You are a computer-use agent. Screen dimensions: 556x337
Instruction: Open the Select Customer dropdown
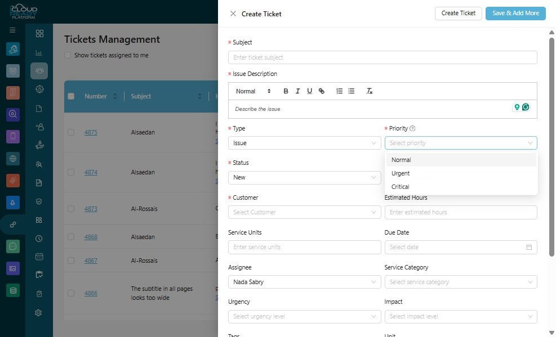pyautogui.click(x=305, y=212)
